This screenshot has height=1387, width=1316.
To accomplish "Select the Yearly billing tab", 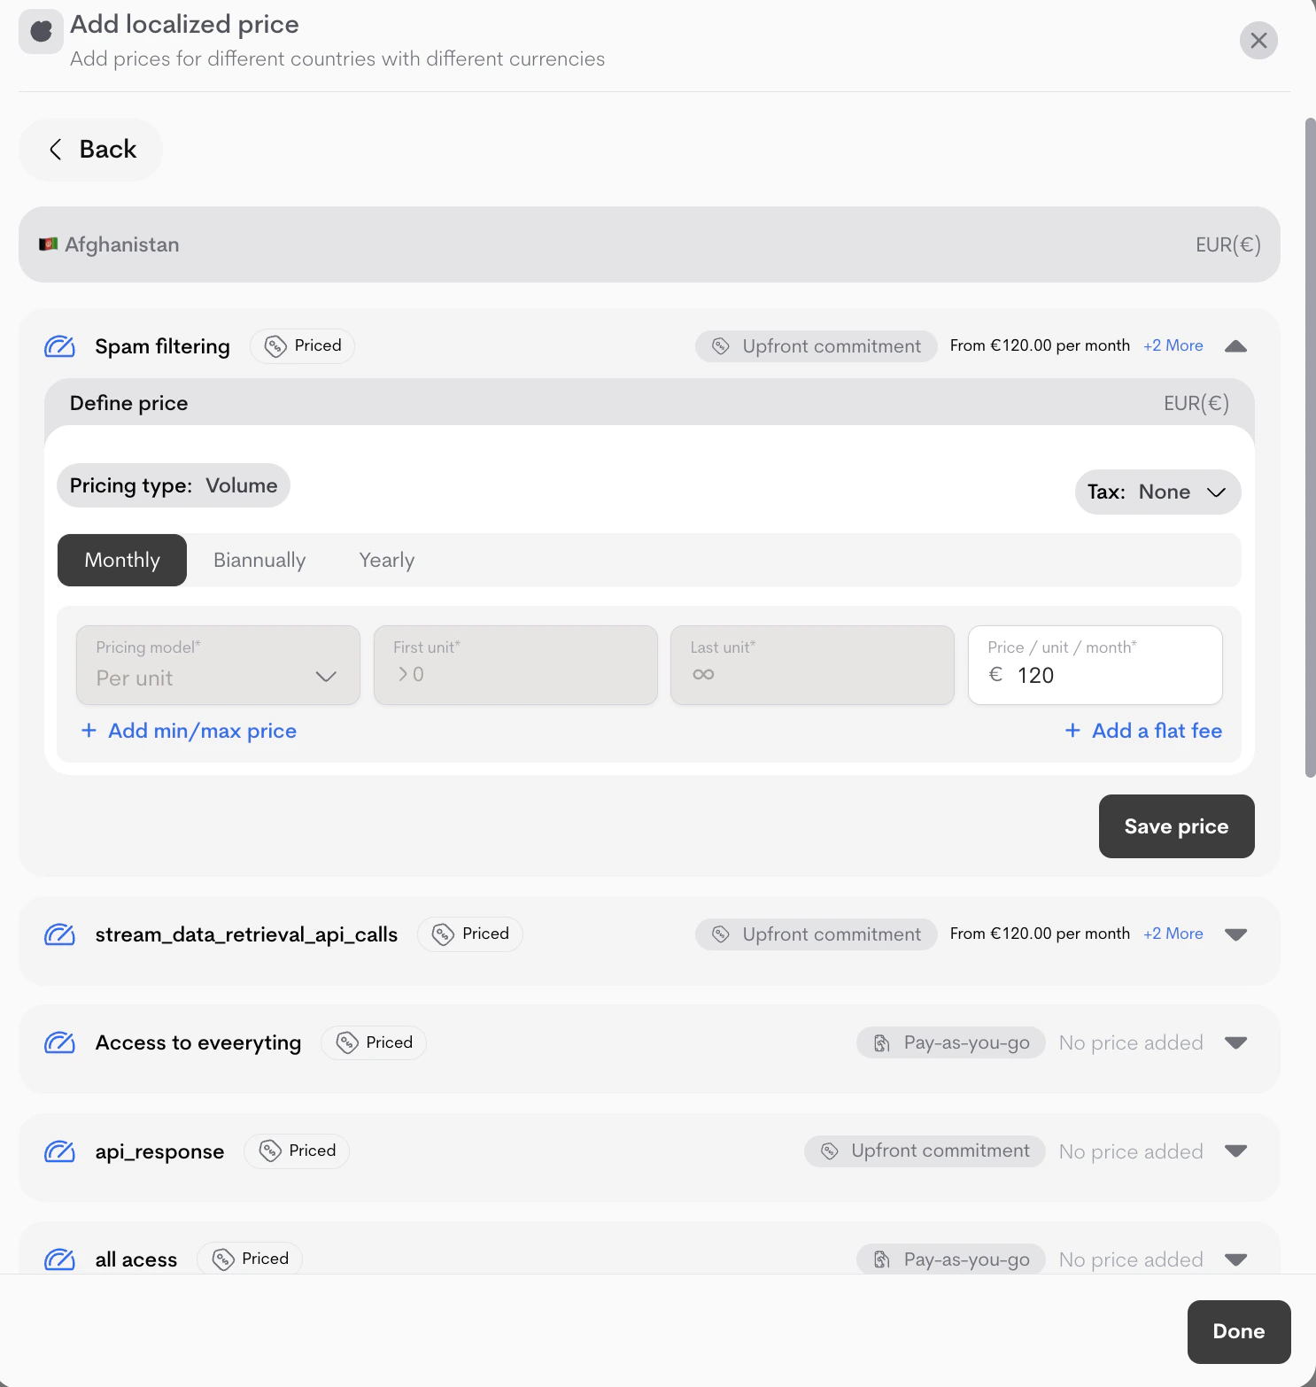I will click(387, 561).
